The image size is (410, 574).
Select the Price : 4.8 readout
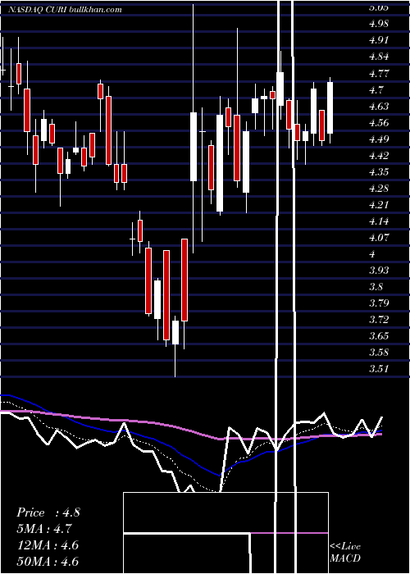[48, 512]
